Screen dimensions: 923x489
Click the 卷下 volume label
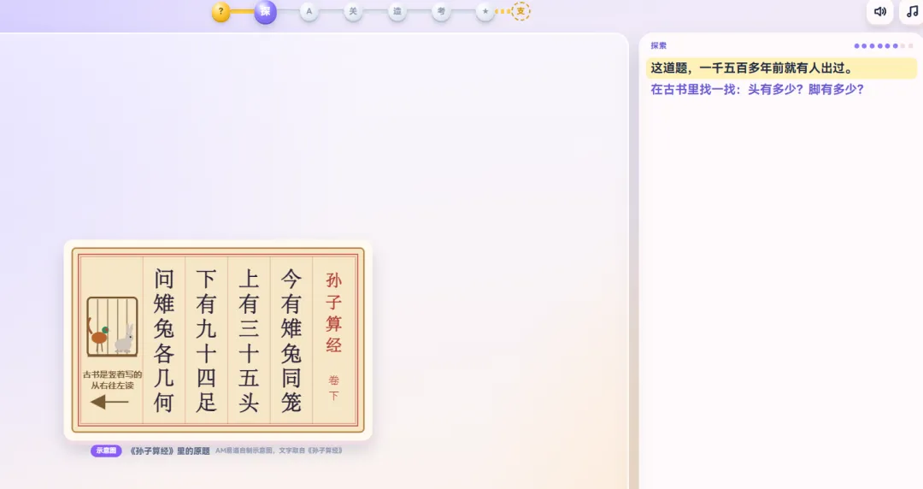tap(334, 387)
